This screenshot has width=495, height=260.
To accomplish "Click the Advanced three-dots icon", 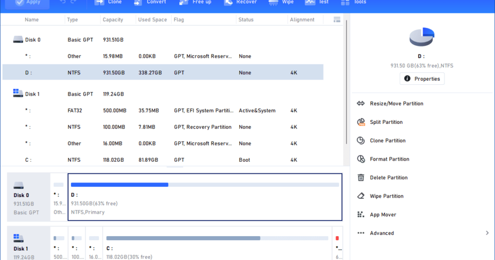I will 361,233.
